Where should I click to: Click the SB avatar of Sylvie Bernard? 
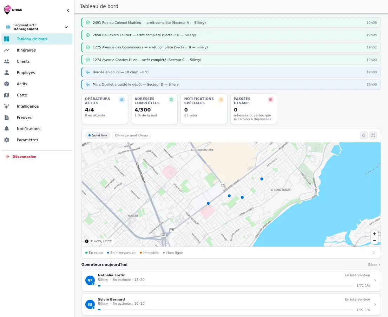pos(90,305)
